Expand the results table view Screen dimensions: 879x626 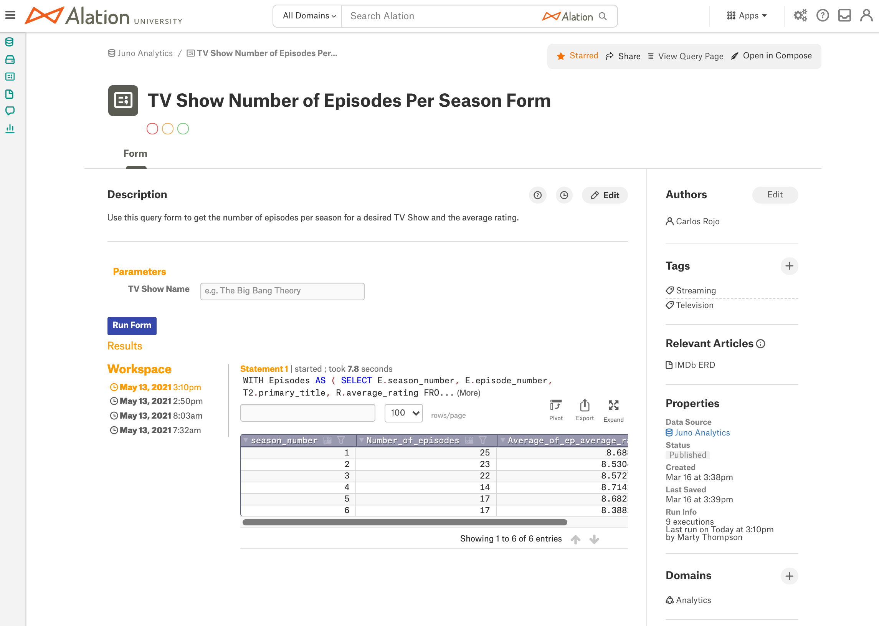(613, 405)
